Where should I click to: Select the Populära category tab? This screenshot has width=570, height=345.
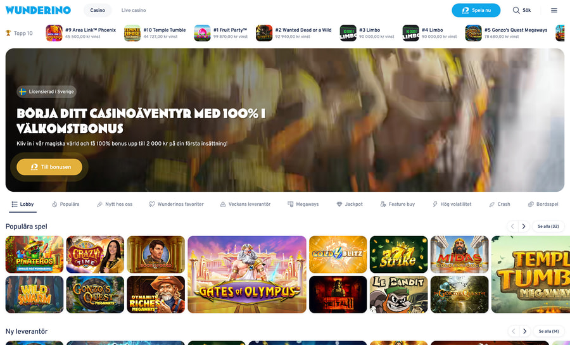pyautogui.click(x=65, y=204)
